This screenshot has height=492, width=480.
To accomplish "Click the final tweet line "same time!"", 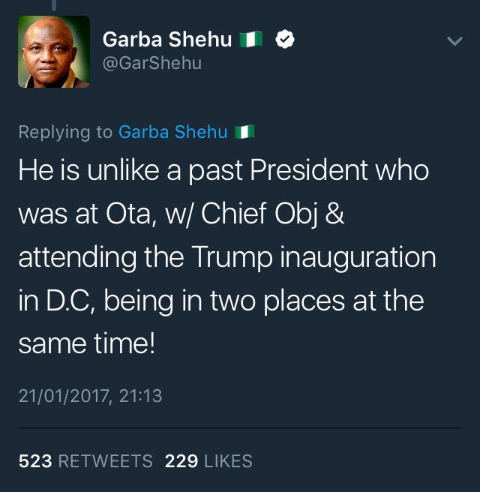I will point(86,343).
